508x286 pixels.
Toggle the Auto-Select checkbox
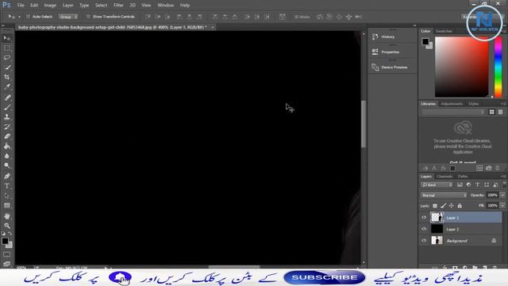click(29, 17)
